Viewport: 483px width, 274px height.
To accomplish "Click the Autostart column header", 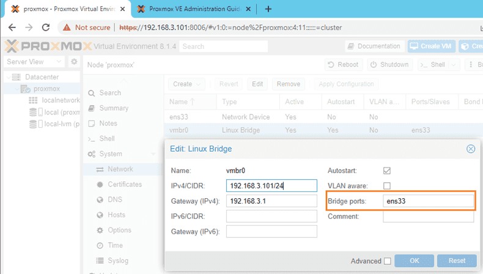I will pos(343,102).
